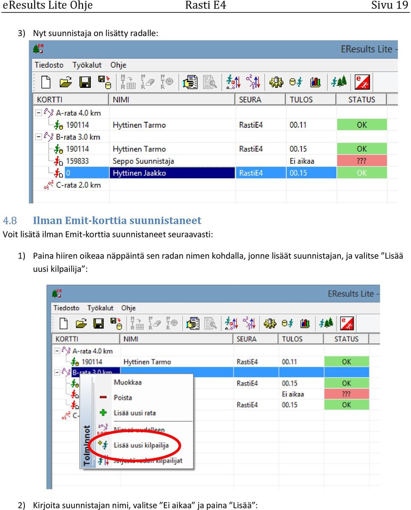Click the sort competitors A-Ö icon in upper toolbar
Viewport: 411px width, 510px height.
tap(233, 82)
